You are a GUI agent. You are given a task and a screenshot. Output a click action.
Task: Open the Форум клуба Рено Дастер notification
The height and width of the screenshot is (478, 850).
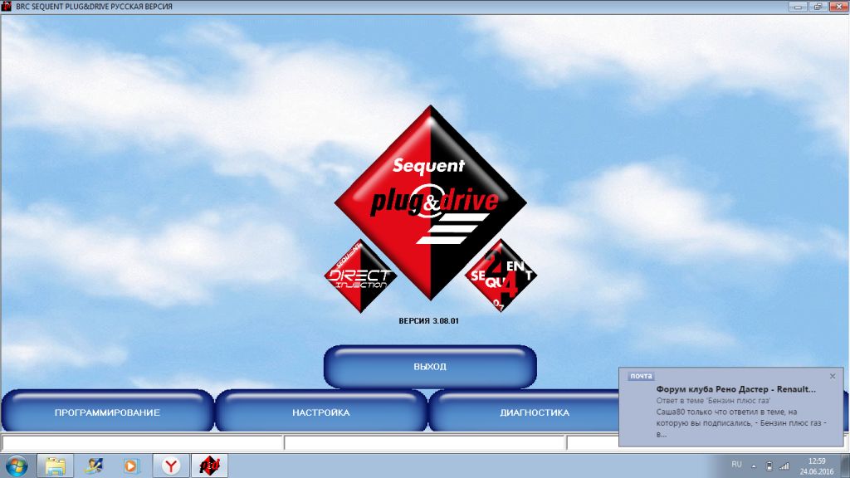[x=735, y=389]
